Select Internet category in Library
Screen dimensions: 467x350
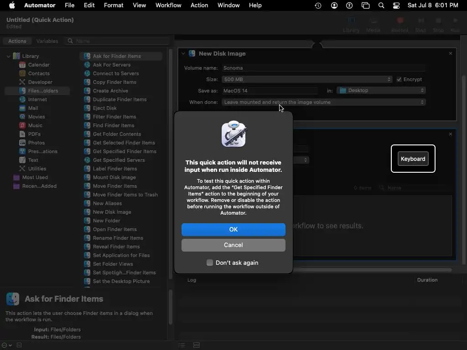(x=37, y=99)
